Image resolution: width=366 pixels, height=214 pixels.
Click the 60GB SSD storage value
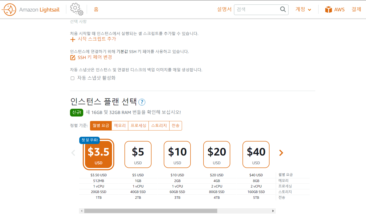tap(177, 192)
